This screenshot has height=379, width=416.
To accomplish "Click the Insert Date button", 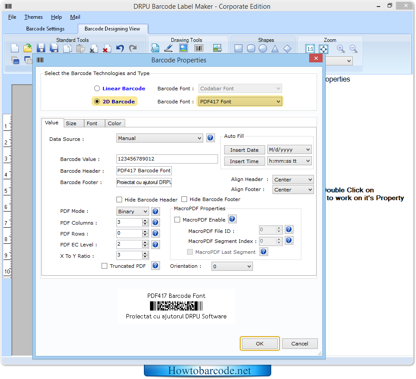I will [x=244, y=150].
